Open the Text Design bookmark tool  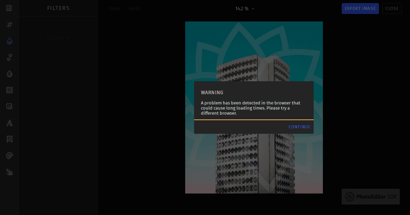10,139
